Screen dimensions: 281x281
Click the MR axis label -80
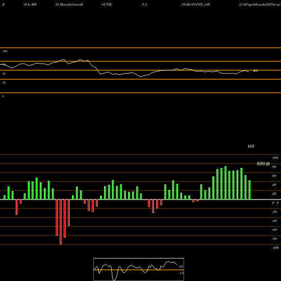274,239
